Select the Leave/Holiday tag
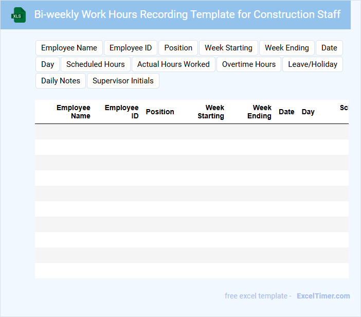The width and height of the screenshot is (361, 317). [x=313, y=64]
